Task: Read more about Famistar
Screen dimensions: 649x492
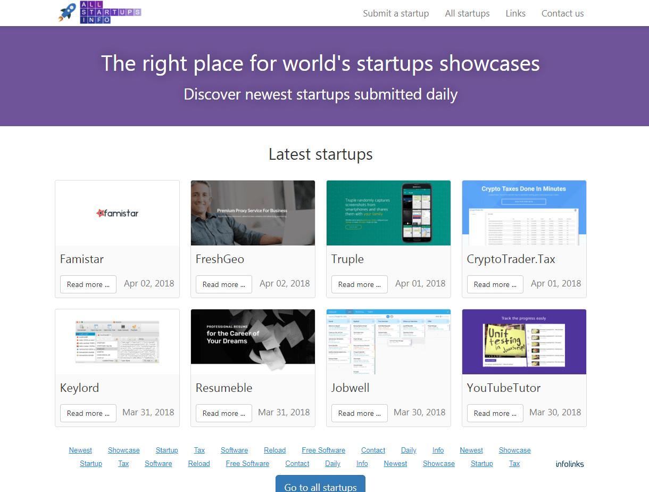Action: point(88,284)
